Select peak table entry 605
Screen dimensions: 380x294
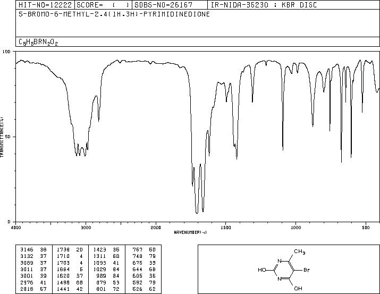pyautogui.click(x=144, y=276)
